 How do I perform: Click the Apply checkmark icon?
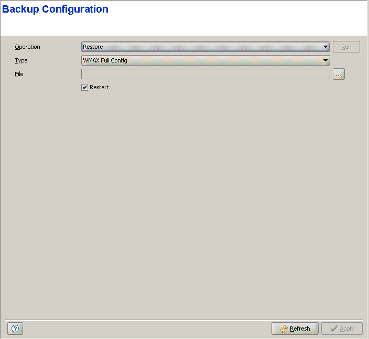tap(333, 329)
